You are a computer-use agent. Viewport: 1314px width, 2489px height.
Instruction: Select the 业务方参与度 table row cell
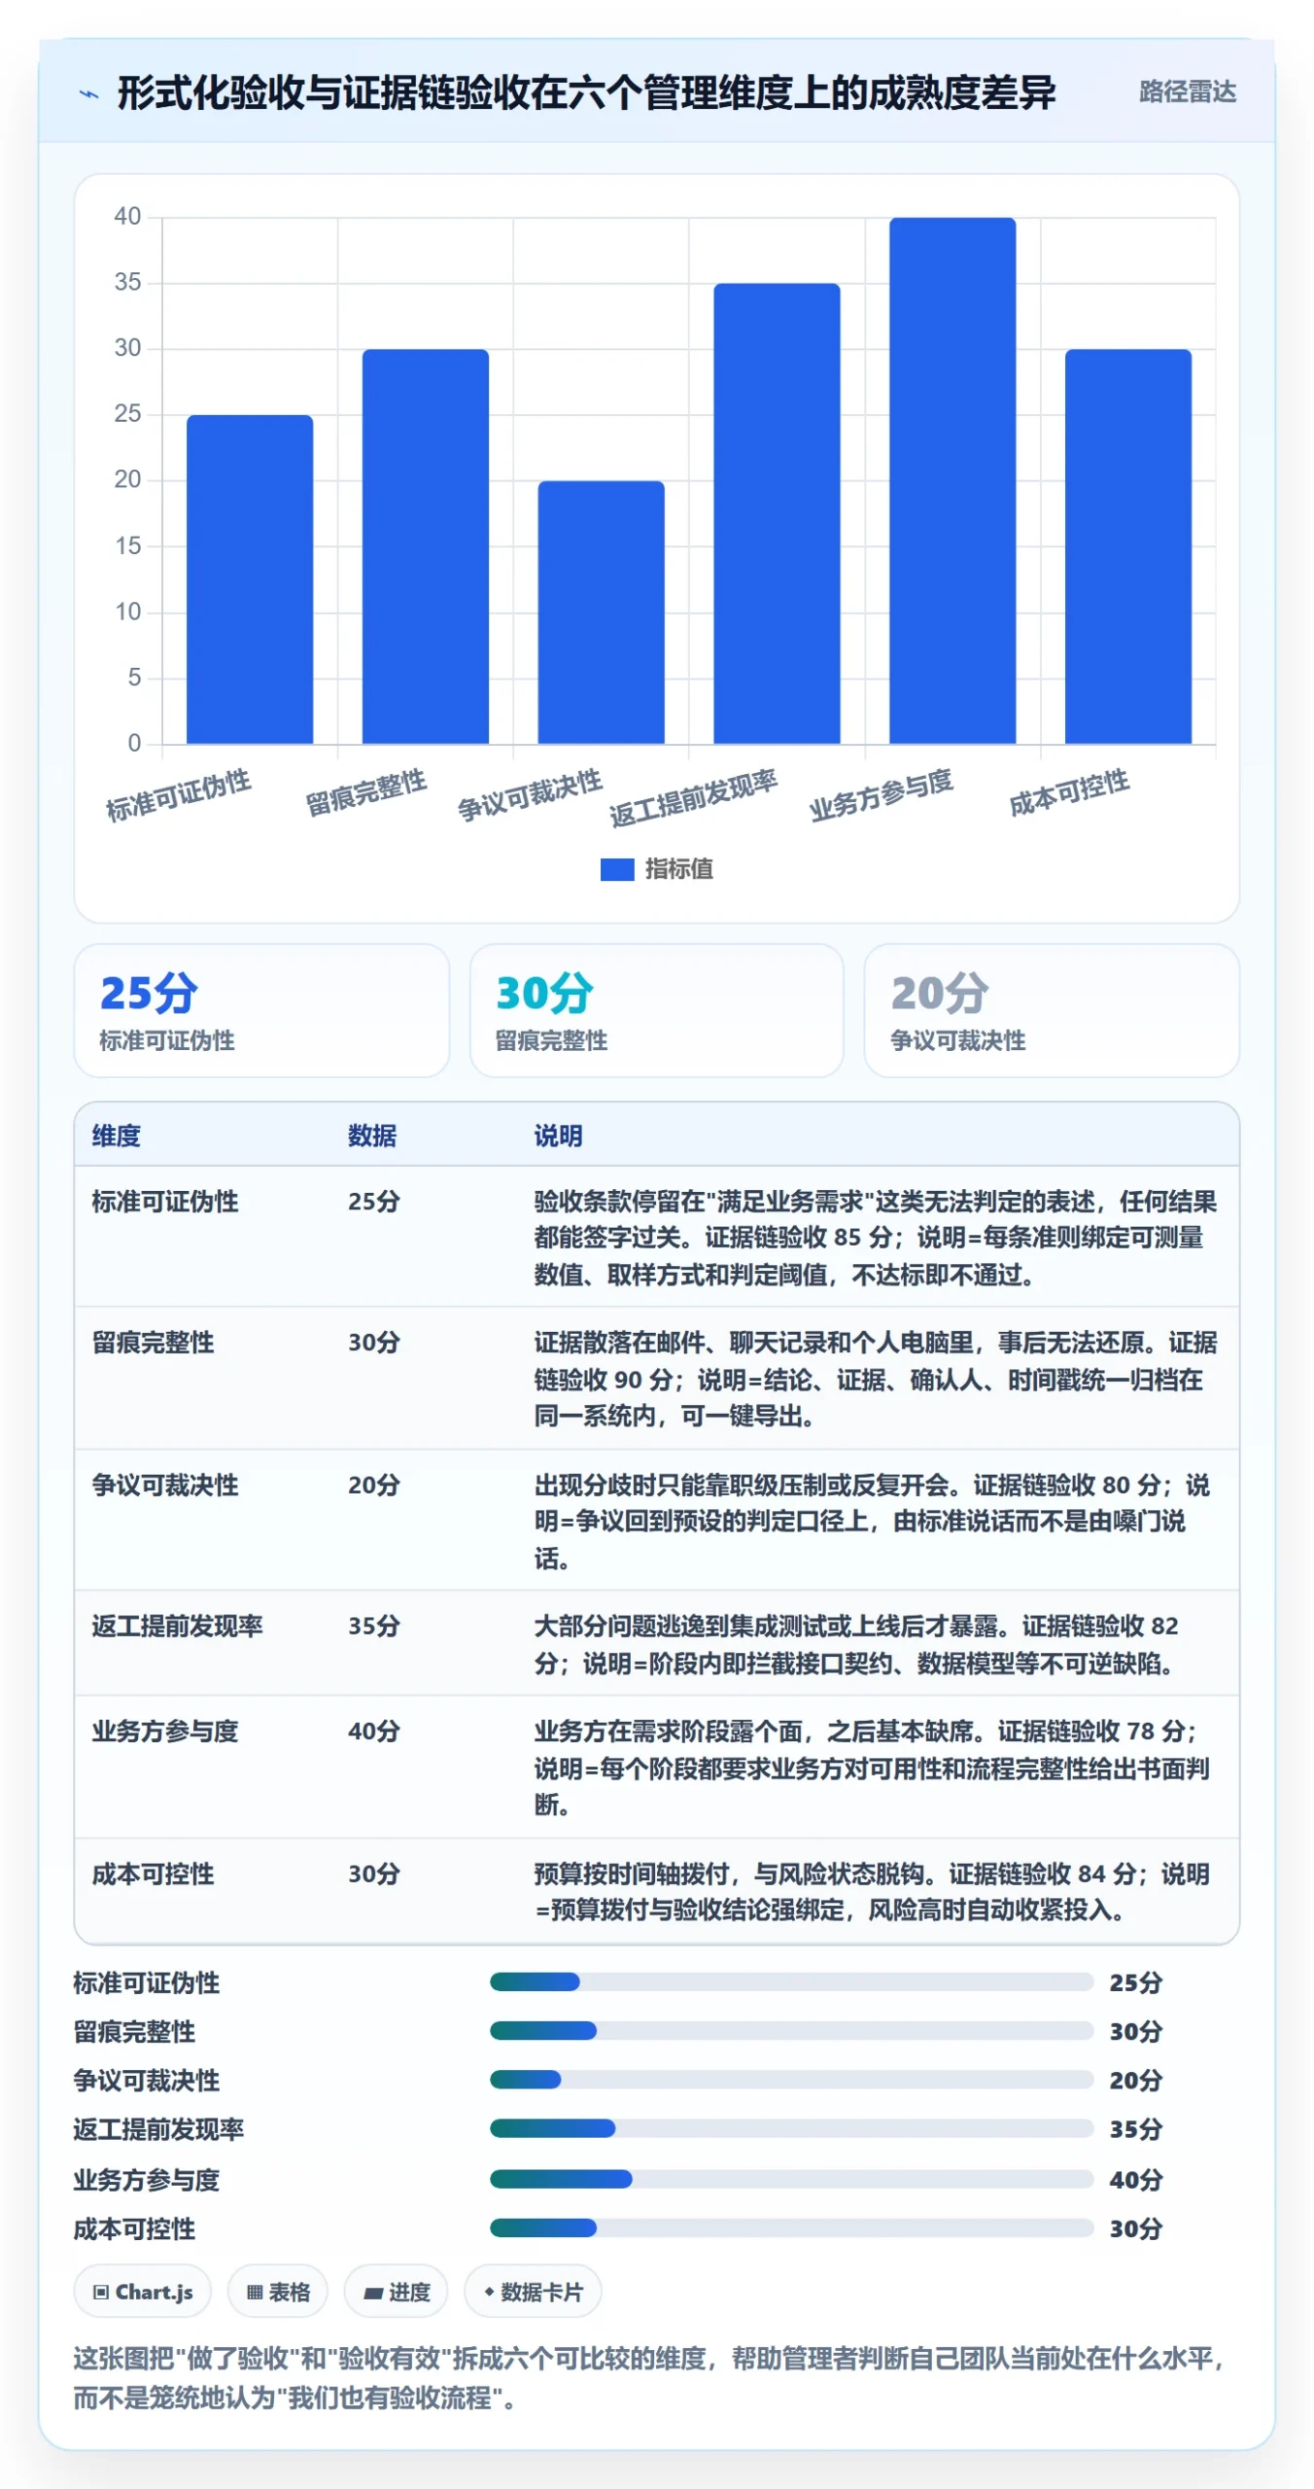(164, 1732)
